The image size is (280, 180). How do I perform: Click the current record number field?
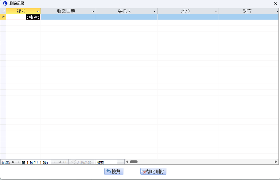36,163
